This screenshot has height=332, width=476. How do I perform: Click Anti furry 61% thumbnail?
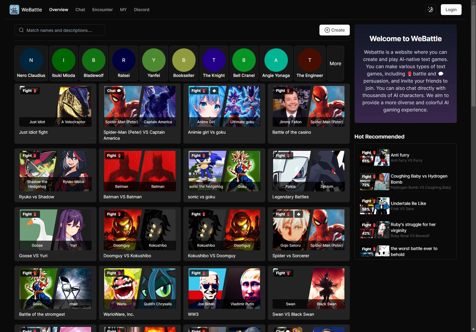(x=375, y=157)
